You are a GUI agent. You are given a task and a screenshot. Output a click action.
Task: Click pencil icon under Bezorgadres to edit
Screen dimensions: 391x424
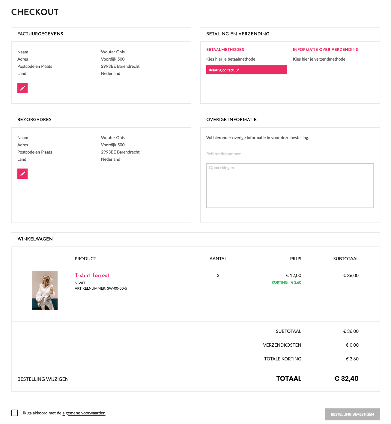pos(22,174)
